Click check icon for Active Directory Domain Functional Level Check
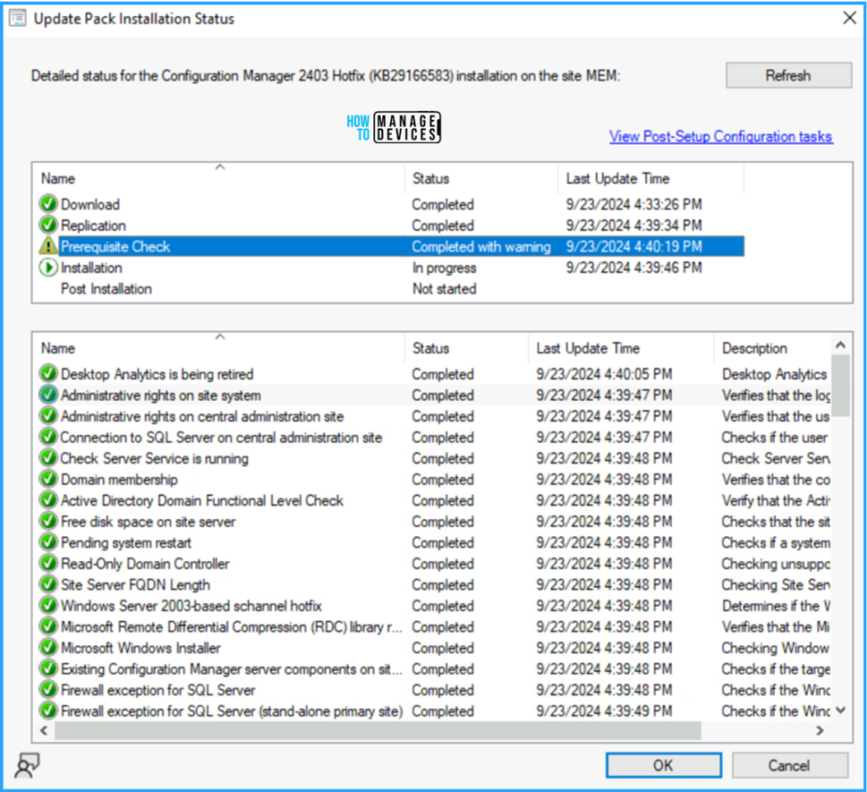The height and width of the screenshot is (792, 867). click(48, 499)
